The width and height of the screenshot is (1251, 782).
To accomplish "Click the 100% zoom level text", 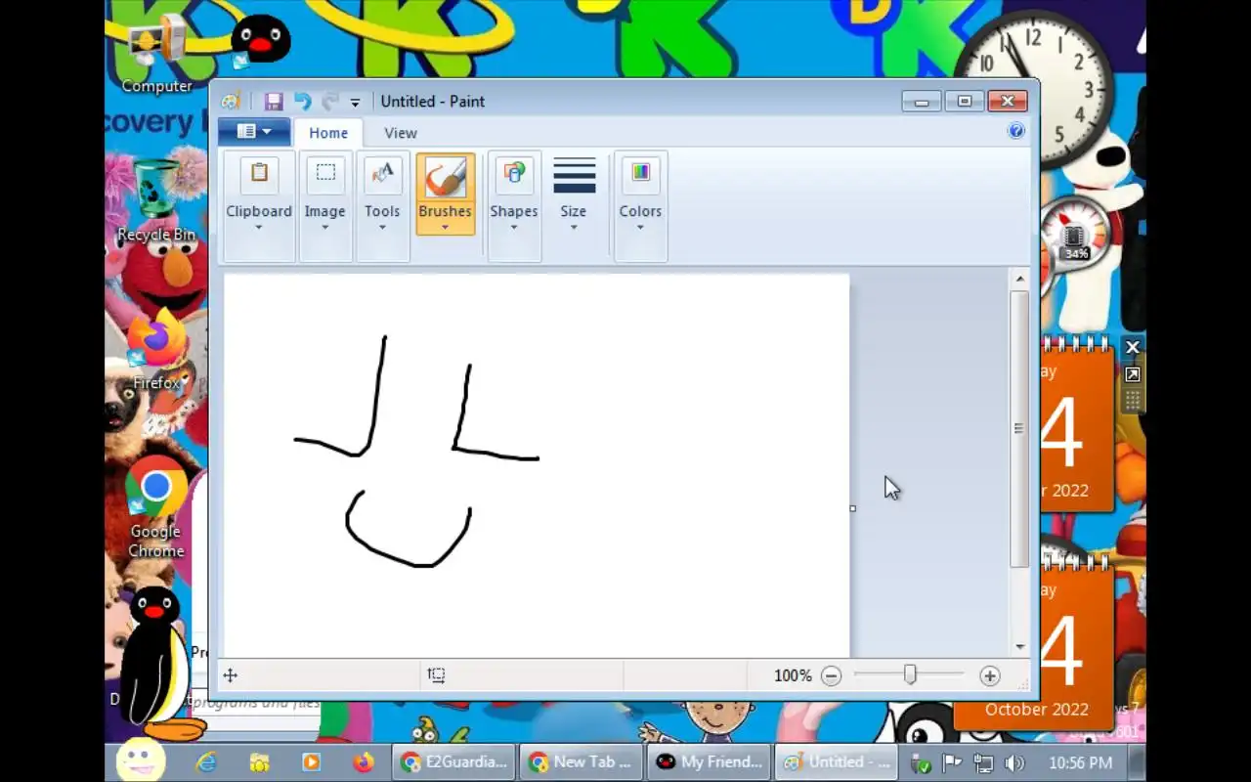I will [x=793, y=675].
